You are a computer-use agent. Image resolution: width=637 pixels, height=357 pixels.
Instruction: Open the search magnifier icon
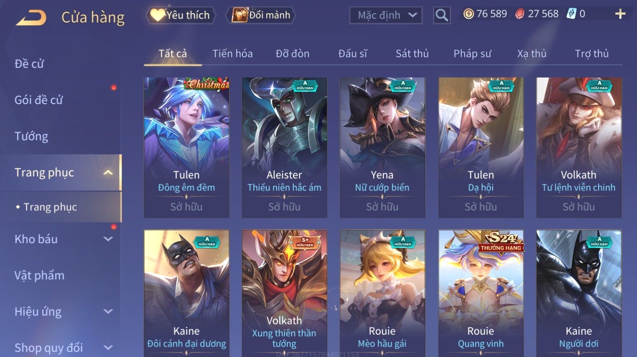click(x=441, y=16)
